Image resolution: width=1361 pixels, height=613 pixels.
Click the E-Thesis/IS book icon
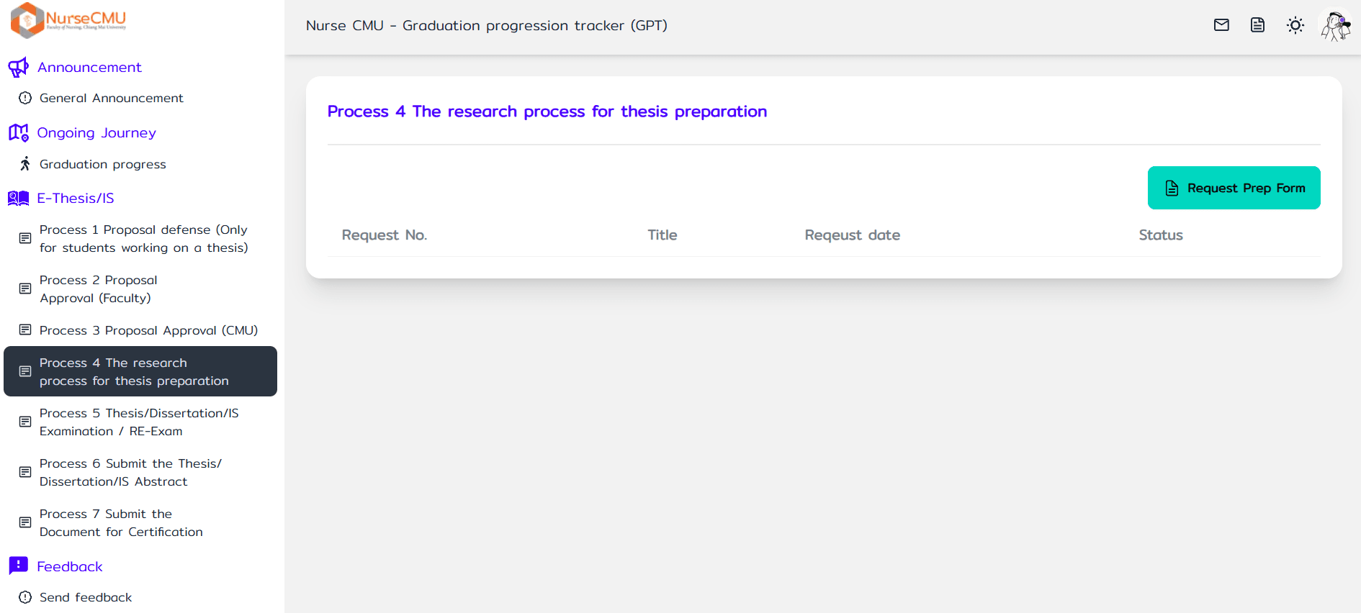point(18,199)
